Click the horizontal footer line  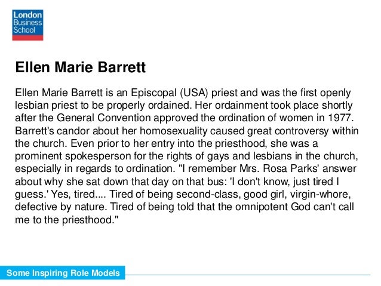pos(248,275)
